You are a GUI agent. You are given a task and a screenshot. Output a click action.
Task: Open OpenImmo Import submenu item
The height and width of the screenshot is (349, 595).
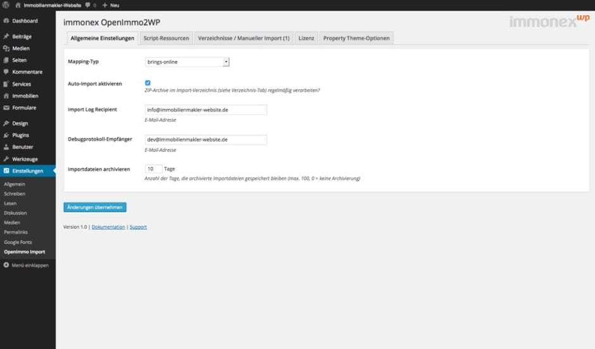[x=24, y=252]
